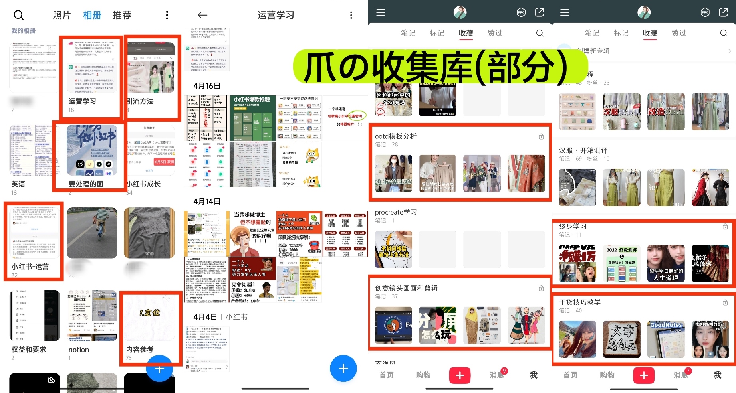The image size is (736, 393).
Task: Open the 创意镜头画面和剪辑 collection title
Action: click(406, 288)
